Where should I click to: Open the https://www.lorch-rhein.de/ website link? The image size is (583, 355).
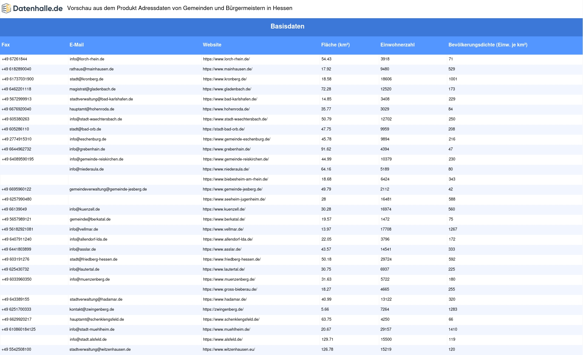coord(227,59)
